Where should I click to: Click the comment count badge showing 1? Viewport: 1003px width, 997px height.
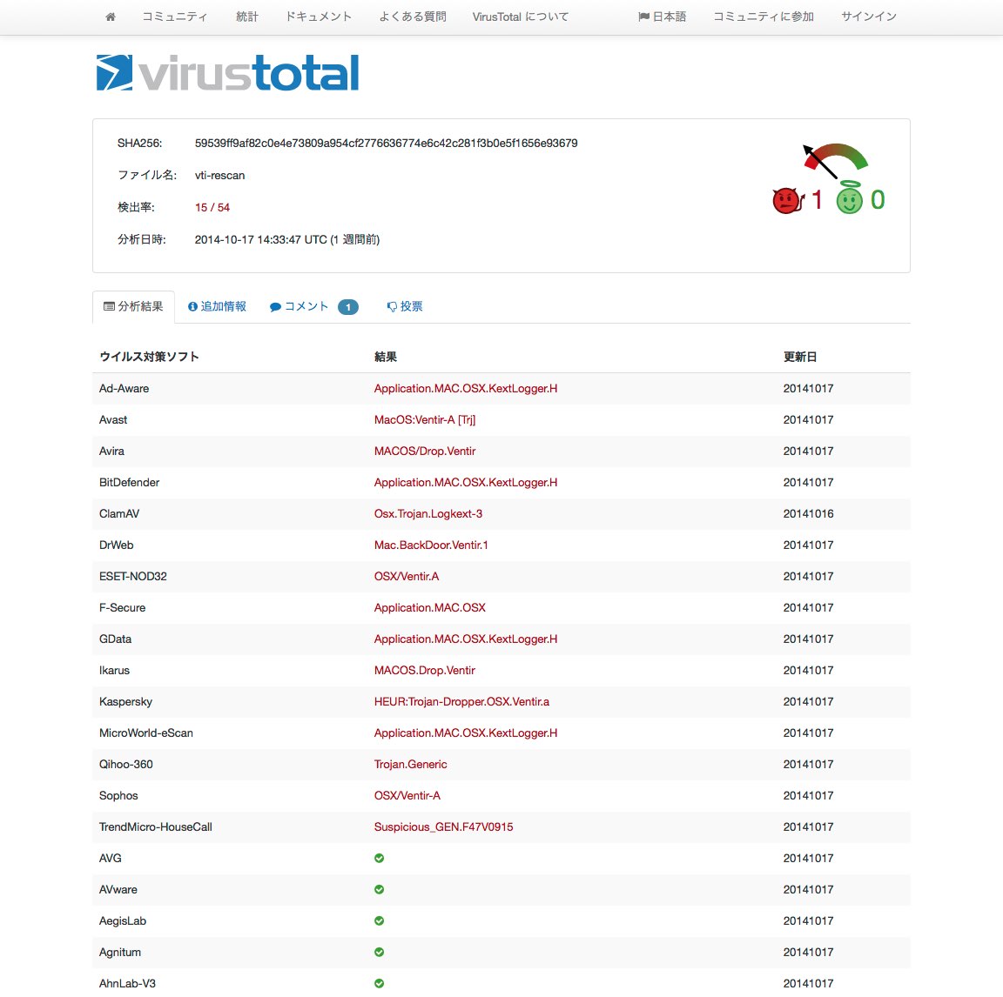pos(348,307)
